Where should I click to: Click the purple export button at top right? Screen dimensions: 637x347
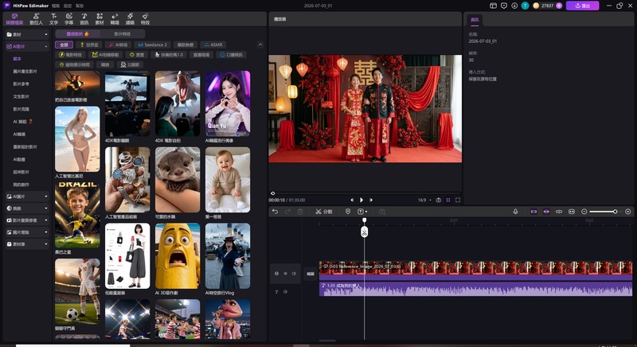(x=583, y=6)
